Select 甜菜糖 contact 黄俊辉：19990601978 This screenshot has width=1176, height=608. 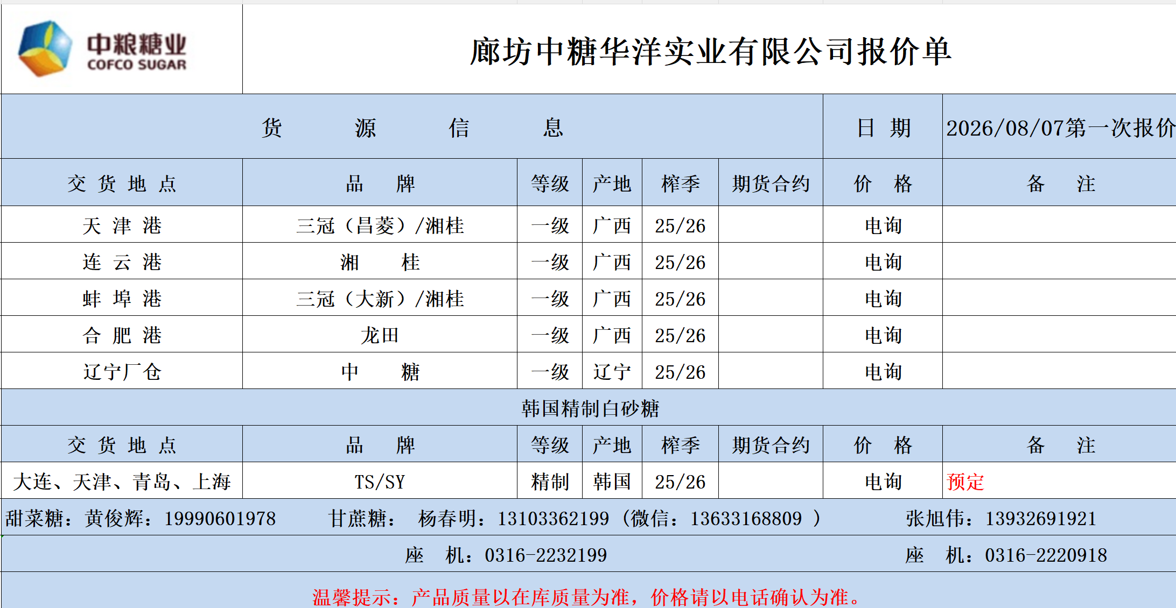(141, 518)
